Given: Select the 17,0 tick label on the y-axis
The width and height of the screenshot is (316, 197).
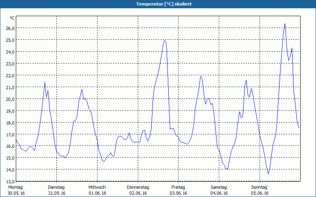Looking at the screenshot, I should (9, 134).
